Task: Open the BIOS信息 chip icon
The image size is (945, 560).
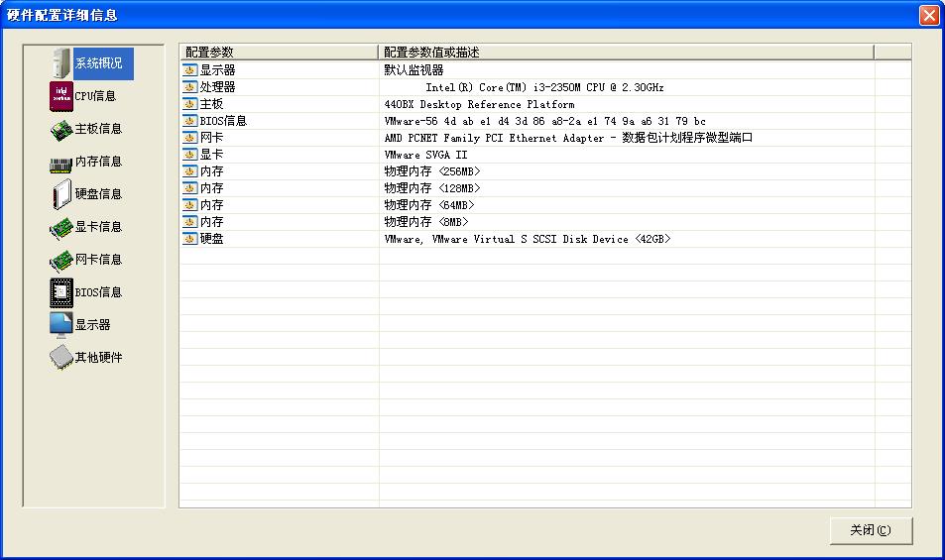Action: pos(60,292)
